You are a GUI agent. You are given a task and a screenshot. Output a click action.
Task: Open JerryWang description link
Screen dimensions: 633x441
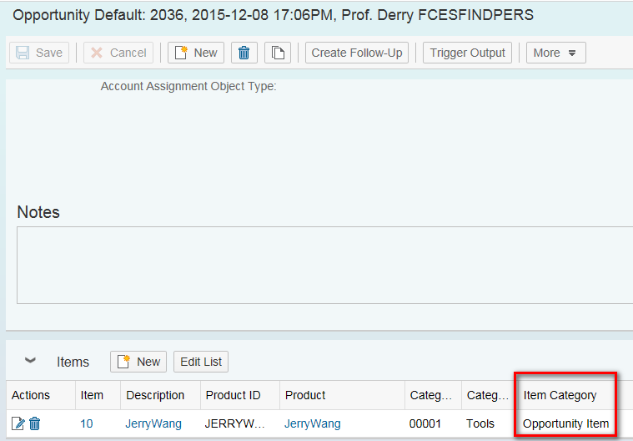[153, 423]
